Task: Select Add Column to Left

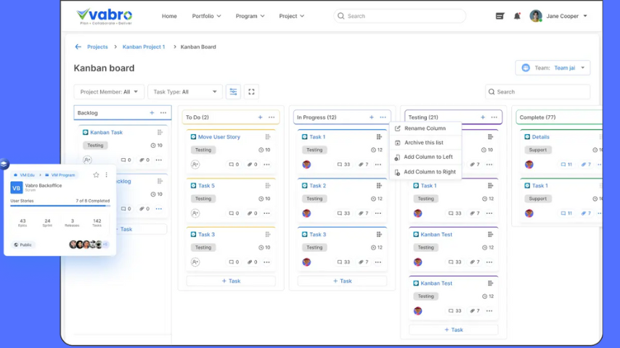Action: [x=425, y=157]
